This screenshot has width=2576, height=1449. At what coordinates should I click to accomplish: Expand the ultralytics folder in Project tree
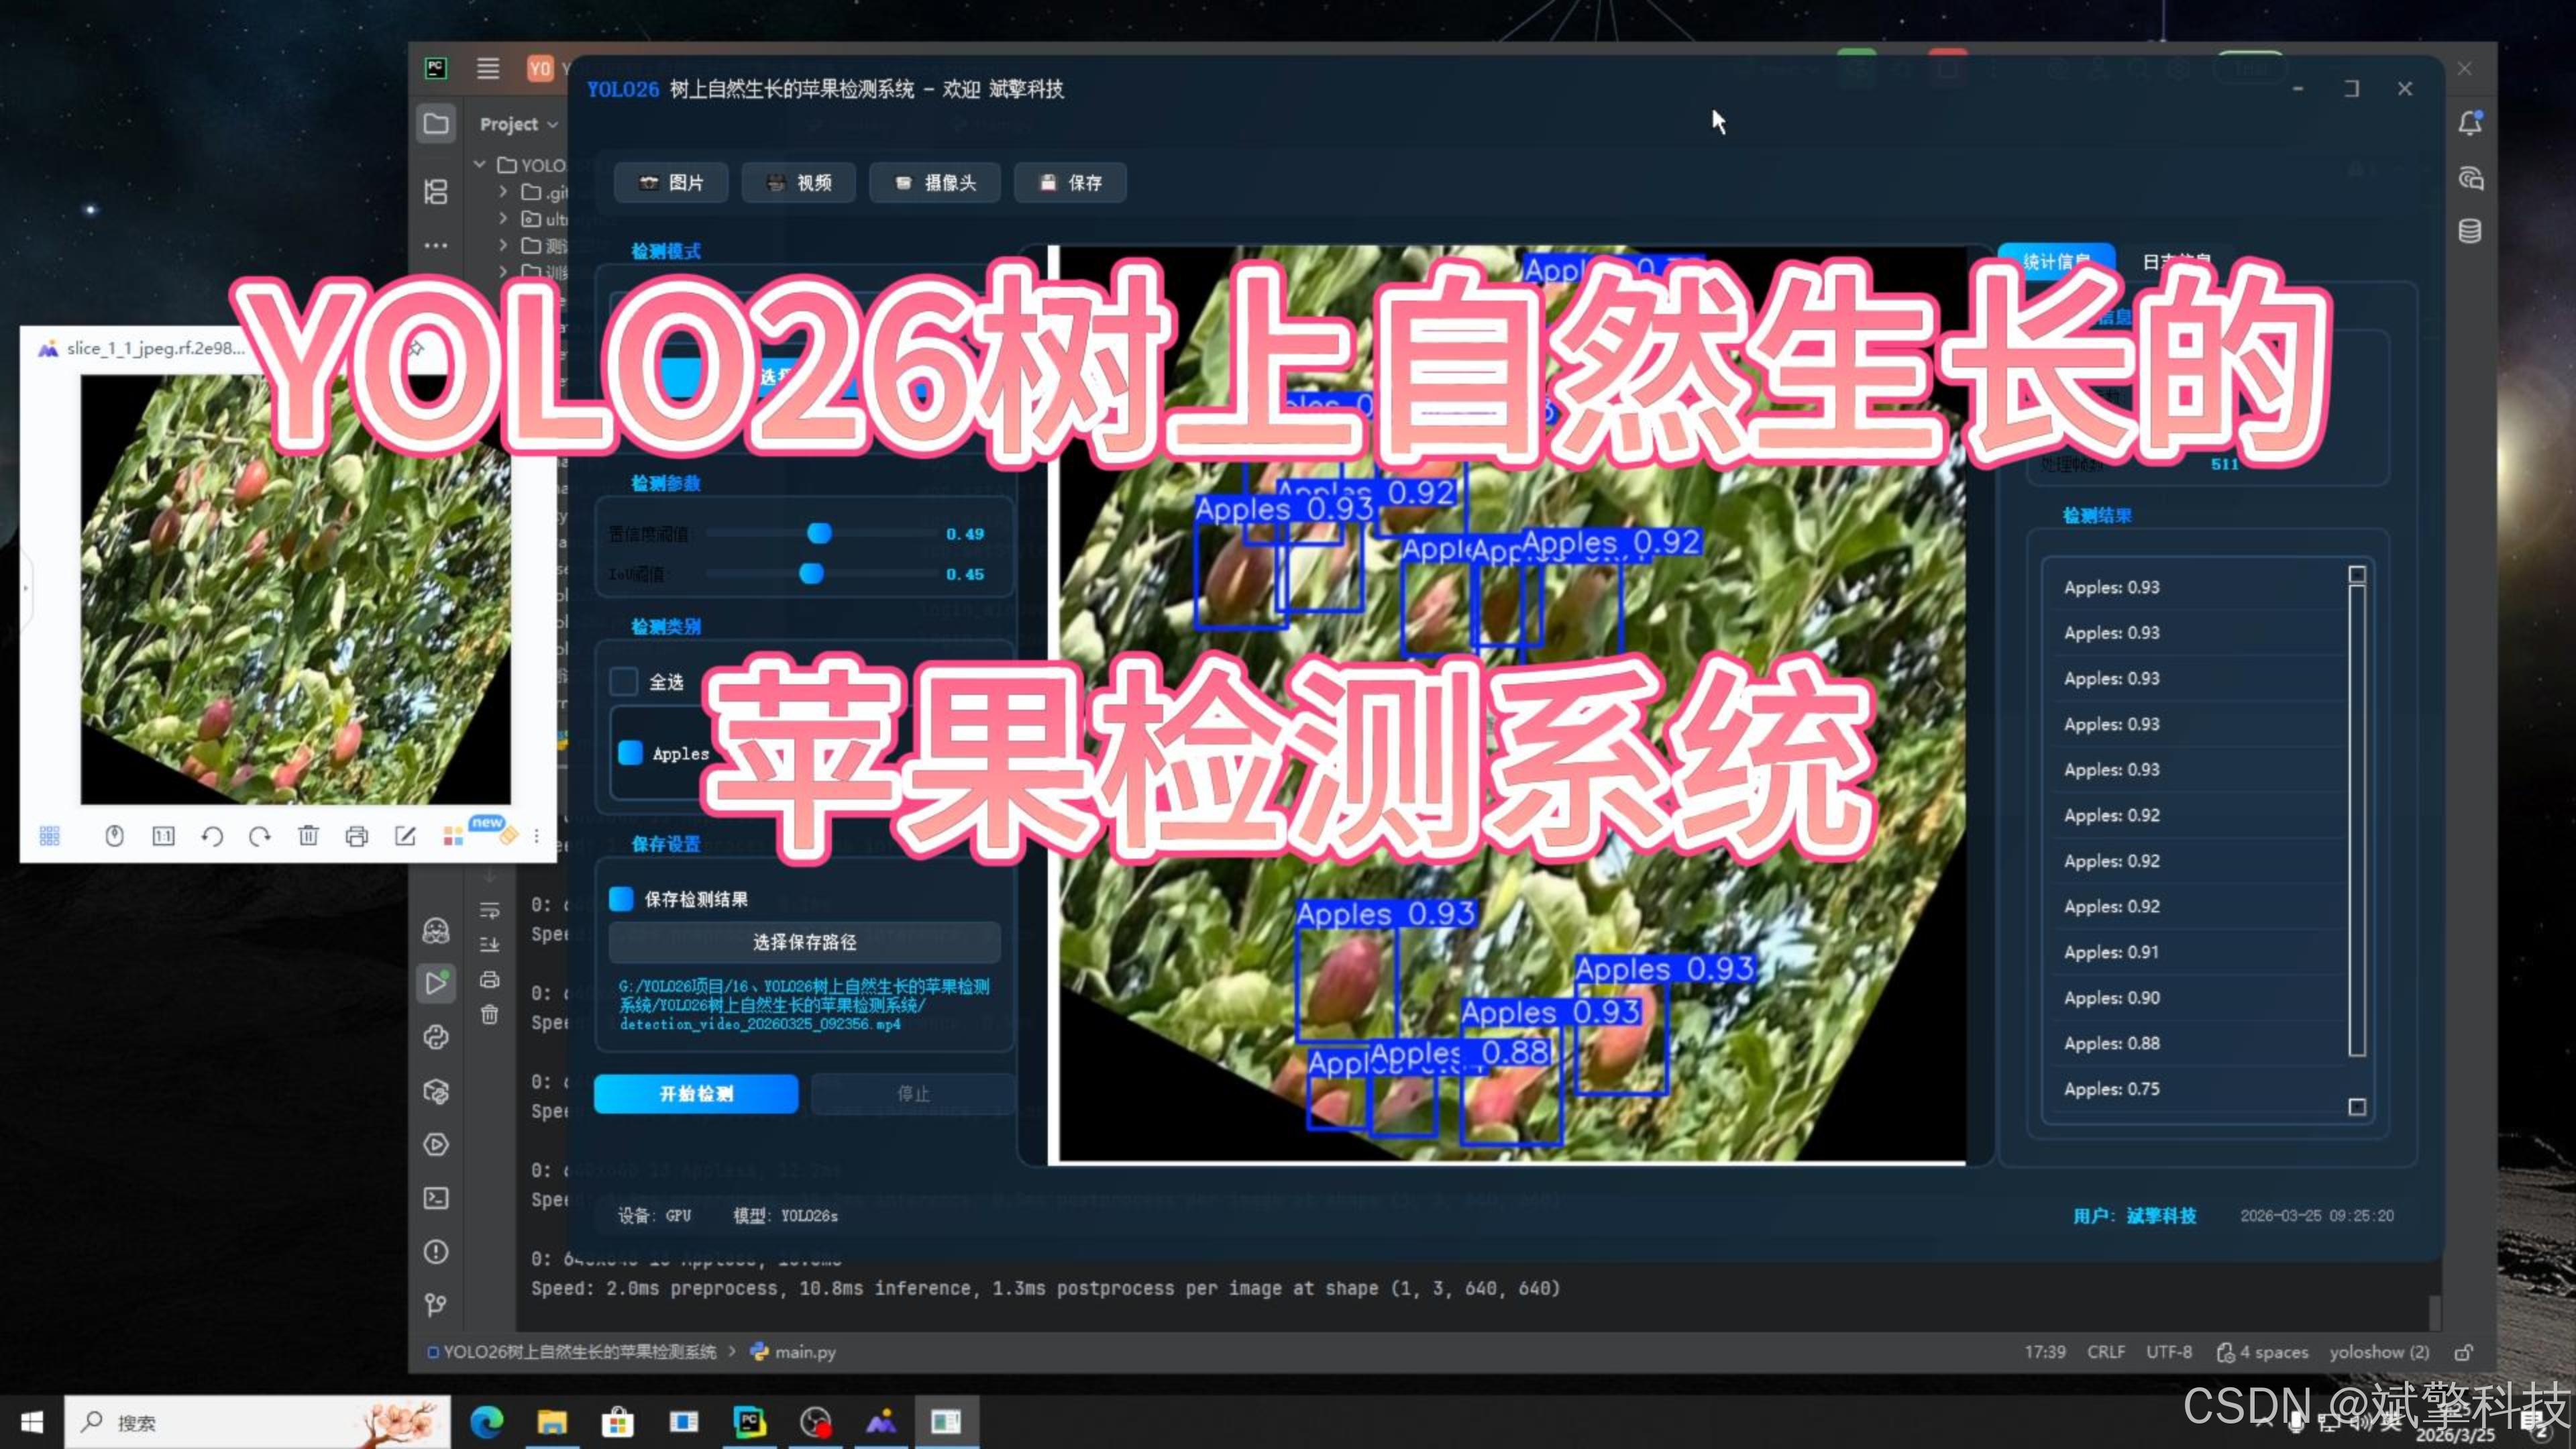pyautogui.click(x=503, y=218)
